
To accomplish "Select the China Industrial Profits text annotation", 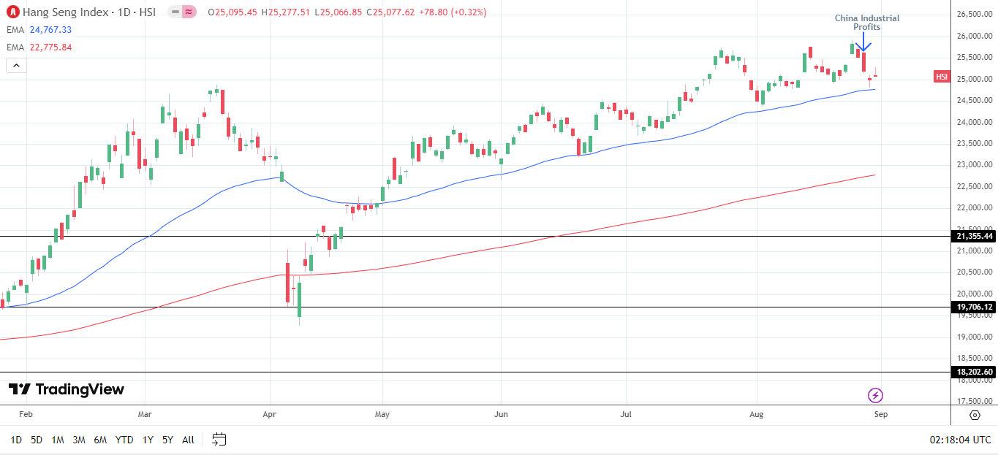I will (867, 23).
